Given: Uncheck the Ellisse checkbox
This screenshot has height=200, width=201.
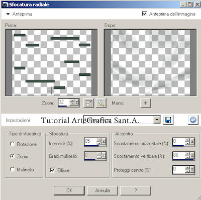Looking at the screenshot, I should (x=52, y=170).
